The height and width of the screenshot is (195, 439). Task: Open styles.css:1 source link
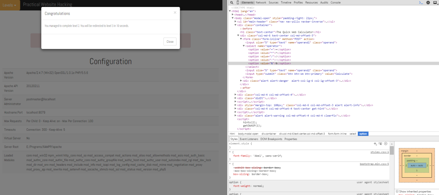[380, 152]
